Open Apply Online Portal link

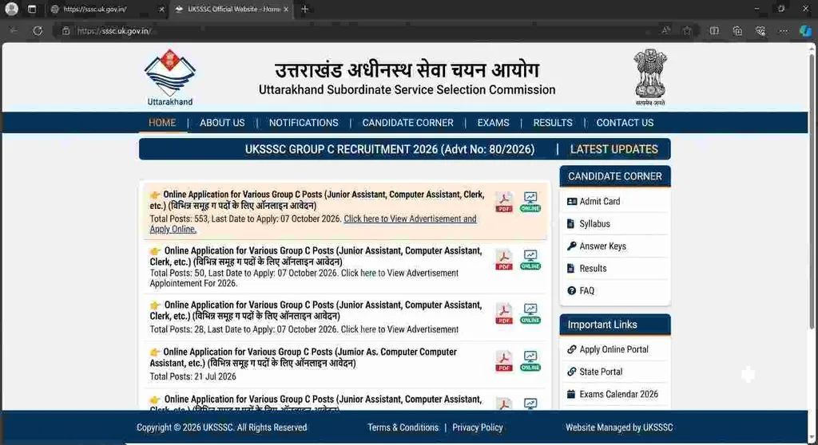[x=615, y=349]
